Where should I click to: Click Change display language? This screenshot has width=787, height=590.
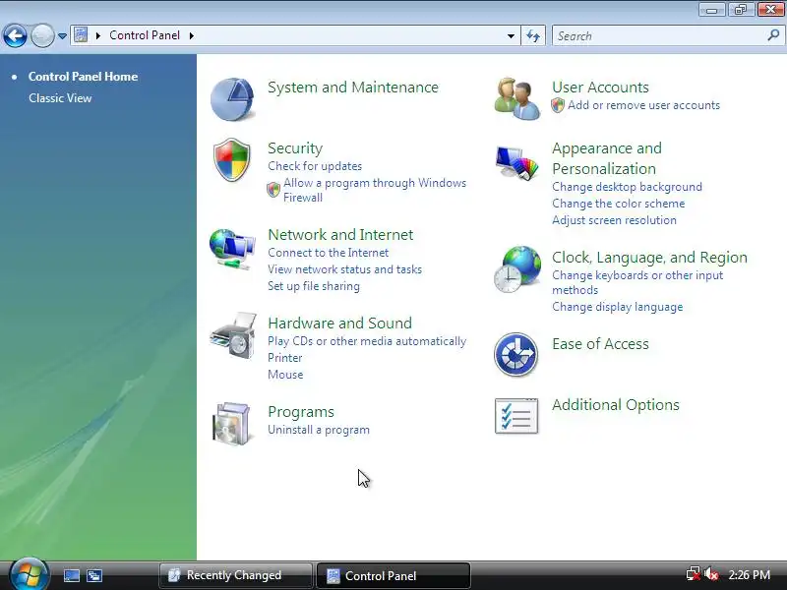click(x=618, y=307)
